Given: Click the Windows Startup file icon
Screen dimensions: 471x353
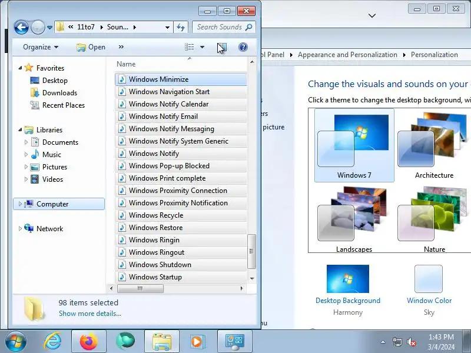Looking at the screenshot, I should point(122,277).
